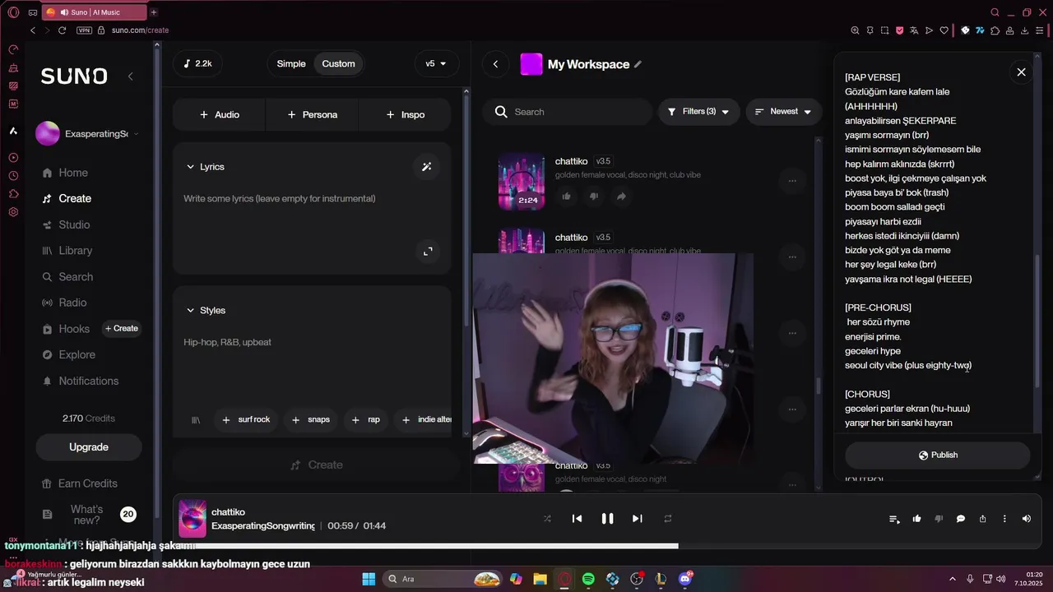Open the v5 model version dropdown
The image size is (1053, 592).
click(436, 64)
